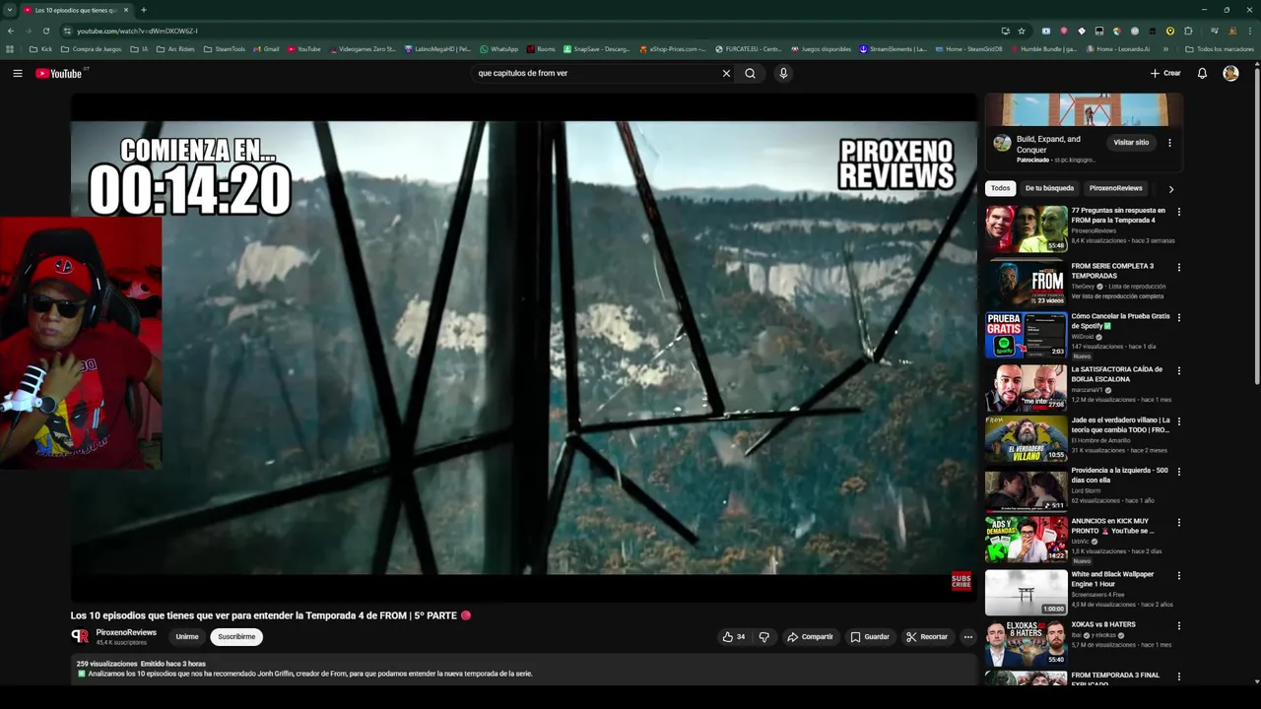Open options for ANUNCIOS en KICK video

coord(1178,523)
